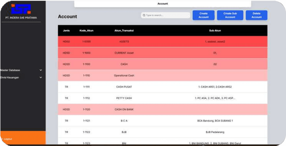Open the Master Database sidebar item
This screenshot has width=286, height=146.
click(x=10, y=70)
